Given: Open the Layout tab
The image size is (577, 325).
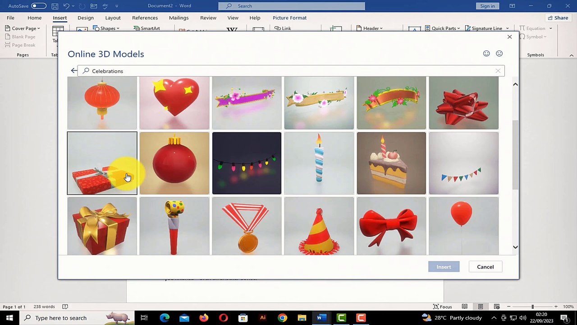Looking at the screenshot, I should pyautogui.click(x=113, y=18).
